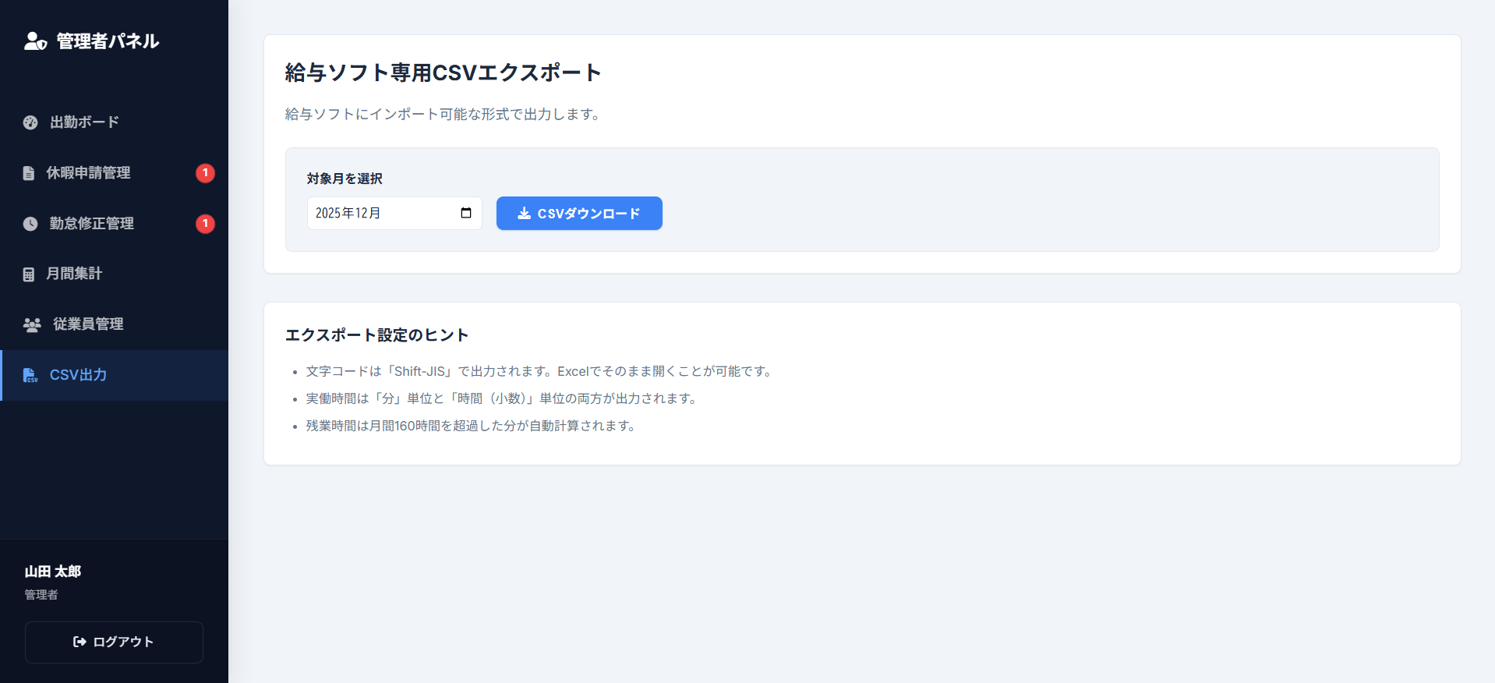The image size is (1495, 683).
Task: Click the CSV file icon in sidebar
Action: click(x=30, y=376)
